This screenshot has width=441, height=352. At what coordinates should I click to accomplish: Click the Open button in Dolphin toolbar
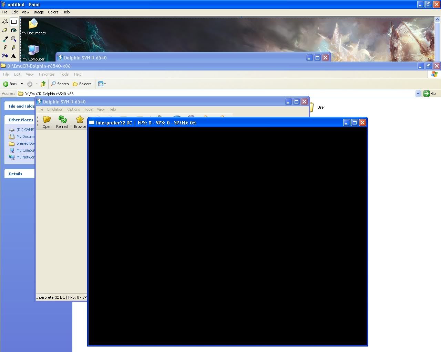(47, 122)
